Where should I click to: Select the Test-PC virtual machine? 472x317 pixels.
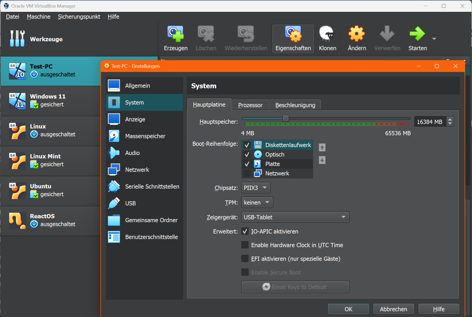(50, 71)
